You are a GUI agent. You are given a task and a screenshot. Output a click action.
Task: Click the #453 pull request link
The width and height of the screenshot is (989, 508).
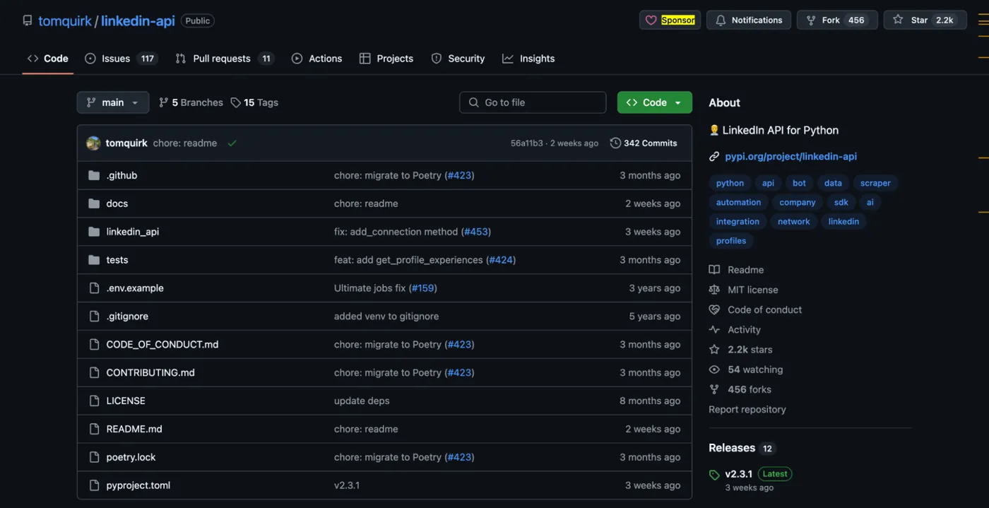point(476,232)
